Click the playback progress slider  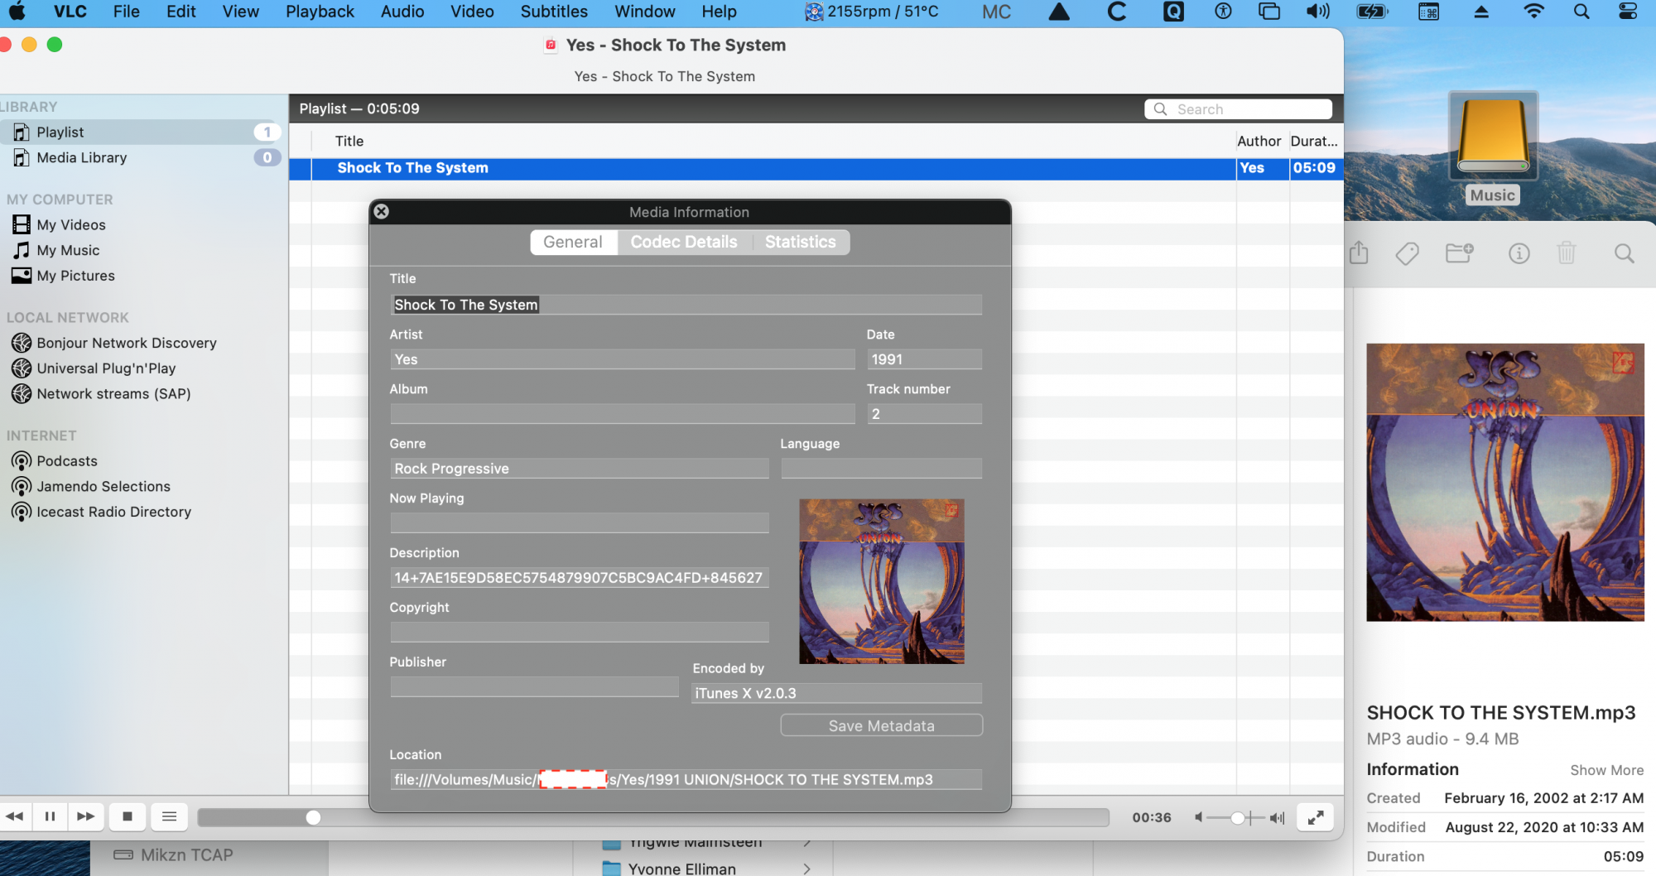[x=653, y=817]
